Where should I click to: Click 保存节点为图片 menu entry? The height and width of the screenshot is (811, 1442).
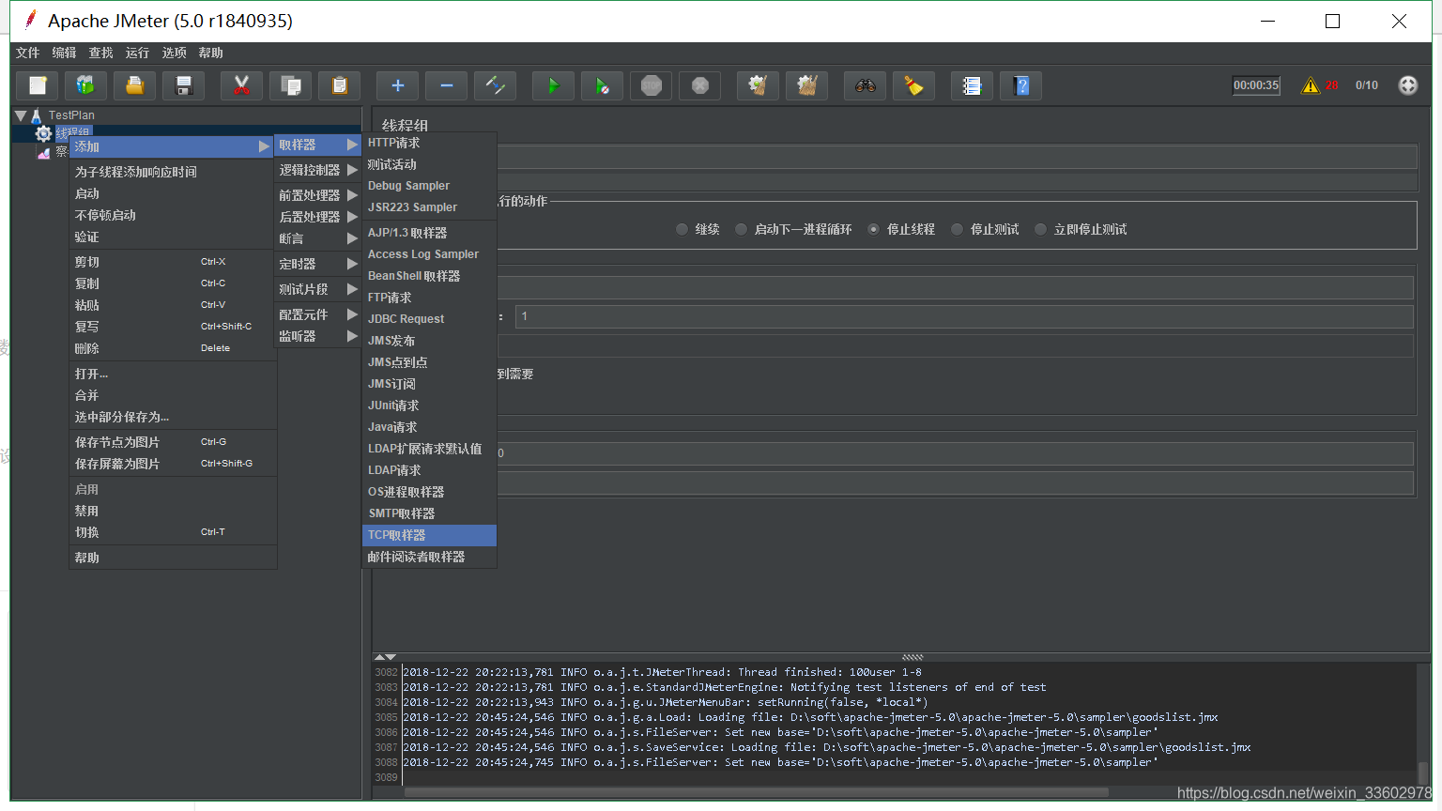173,442
